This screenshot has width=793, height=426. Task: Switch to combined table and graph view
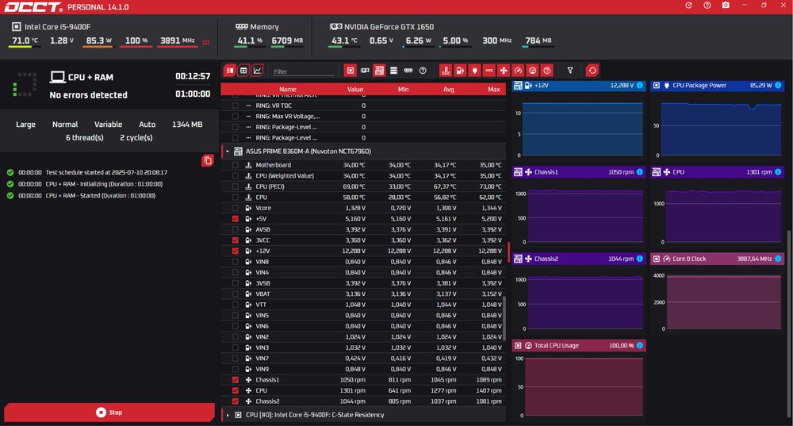[x=230, y=71]
